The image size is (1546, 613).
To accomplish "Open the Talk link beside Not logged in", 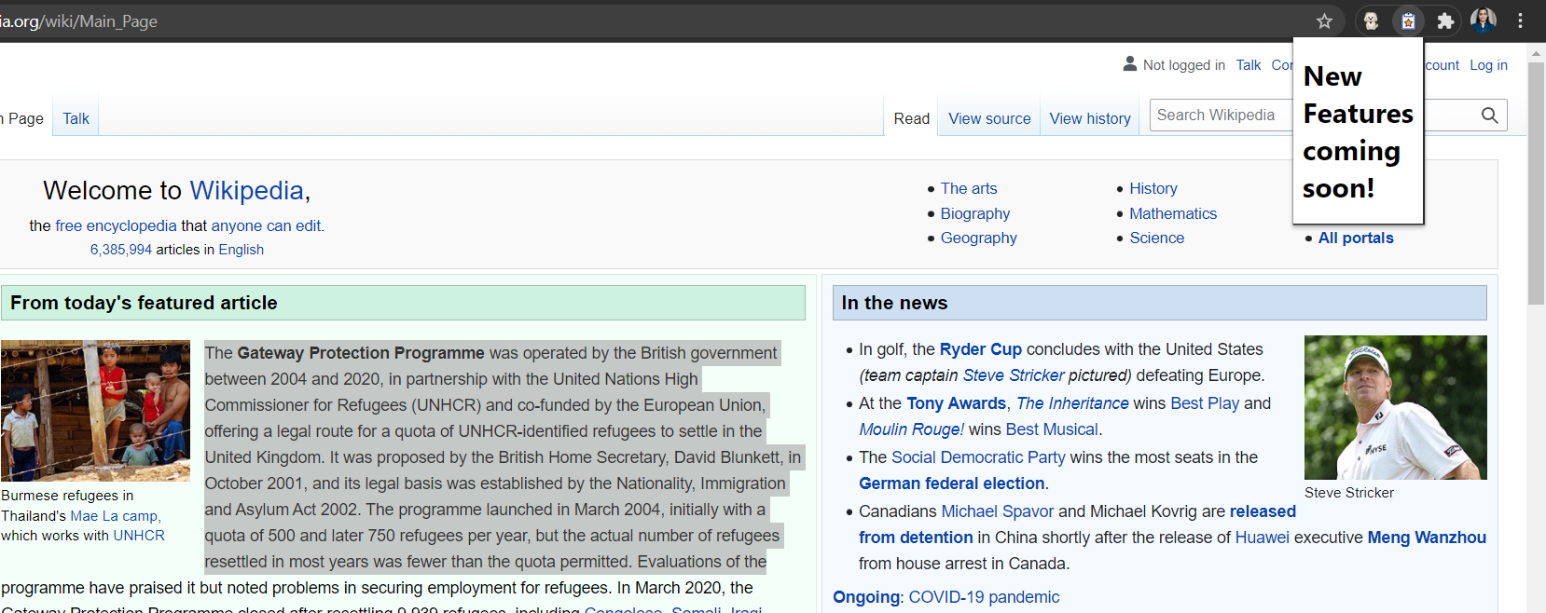I will 1248,65.
